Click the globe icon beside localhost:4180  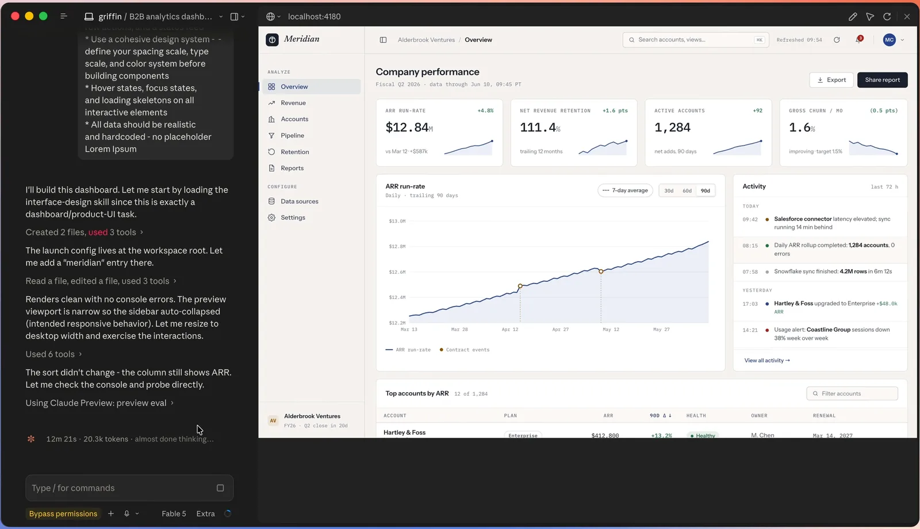(270, 17)
